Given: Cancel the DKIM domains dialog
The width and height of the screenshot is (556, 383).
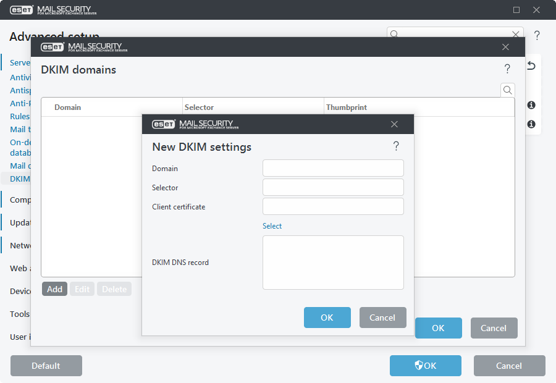Looking at the screenshot, I should click(494, 328).
